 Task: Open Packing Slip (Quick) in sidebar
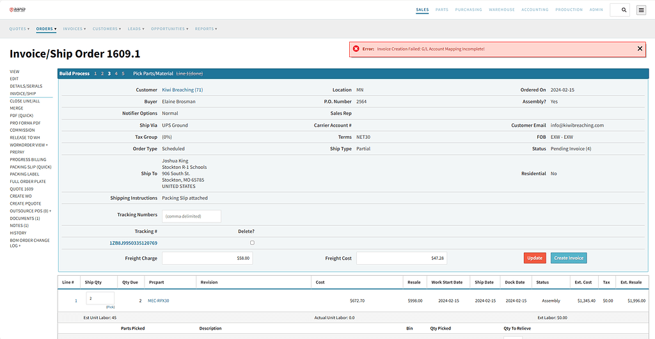[31, 167]
